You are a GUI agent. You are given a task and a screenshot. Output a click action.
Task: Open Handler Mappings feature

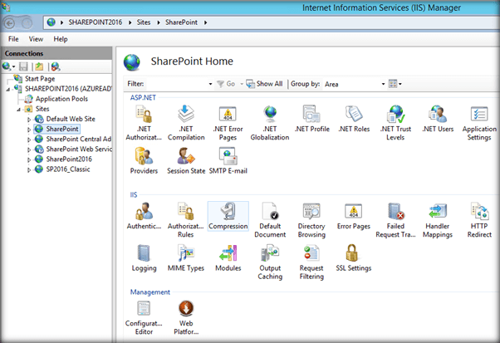(438, 220)
